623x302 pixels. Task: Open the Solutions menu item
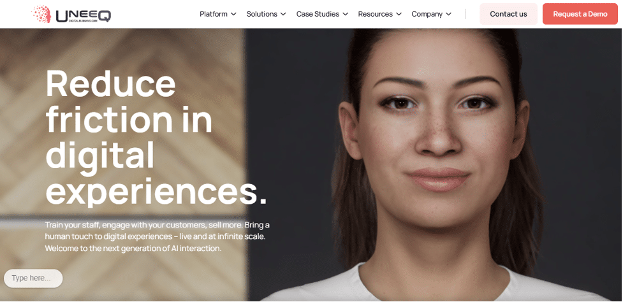click(262, 14)
